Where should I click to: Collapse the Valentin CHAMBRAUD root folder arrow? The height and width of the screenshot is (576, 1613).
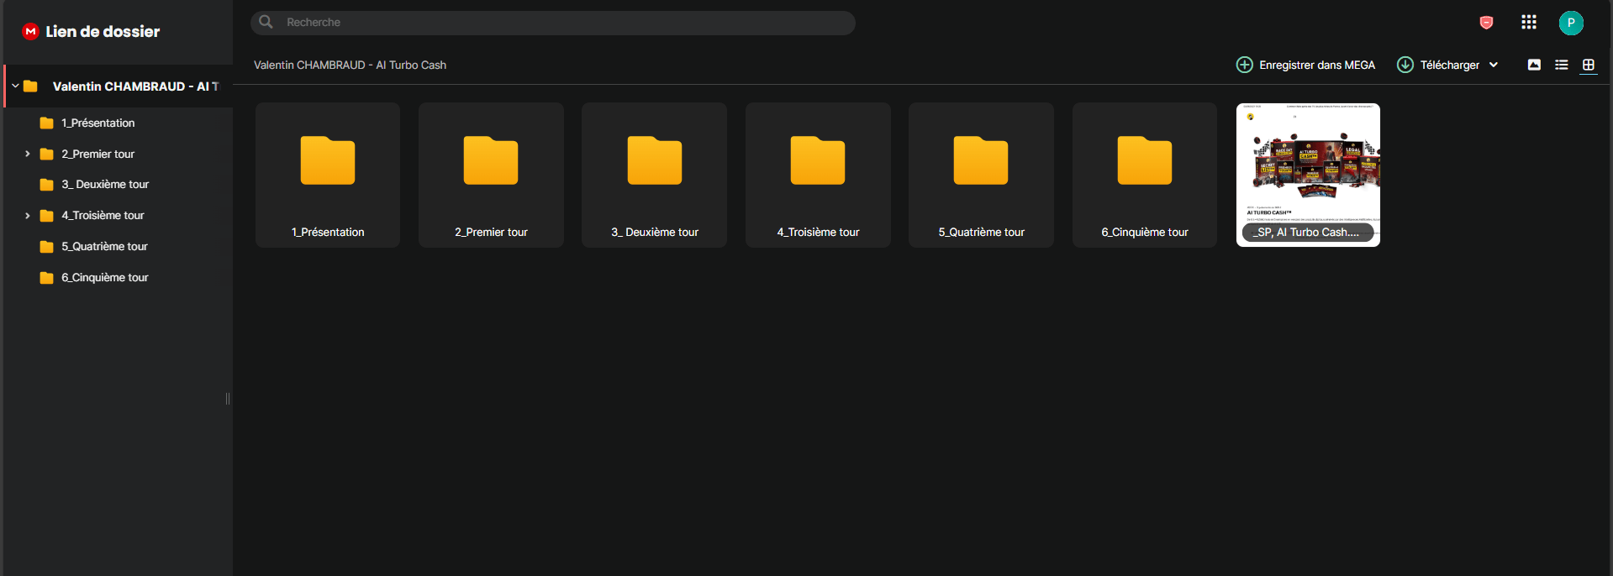(x=15, y=86)
